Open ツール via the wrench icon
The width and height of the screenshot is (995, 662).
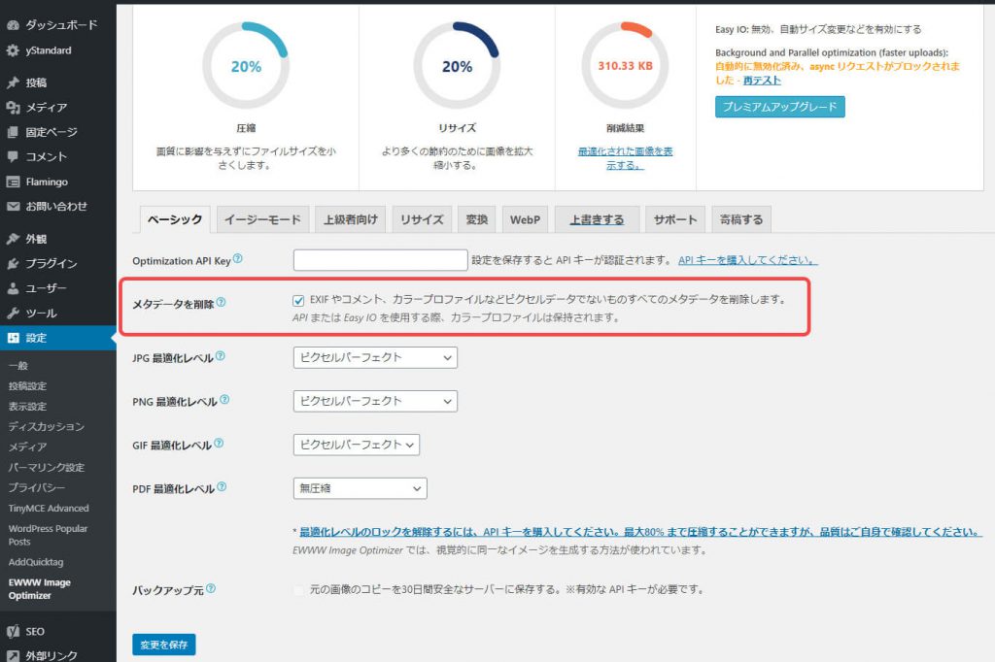pyautogui.click(x=13, y=314)
